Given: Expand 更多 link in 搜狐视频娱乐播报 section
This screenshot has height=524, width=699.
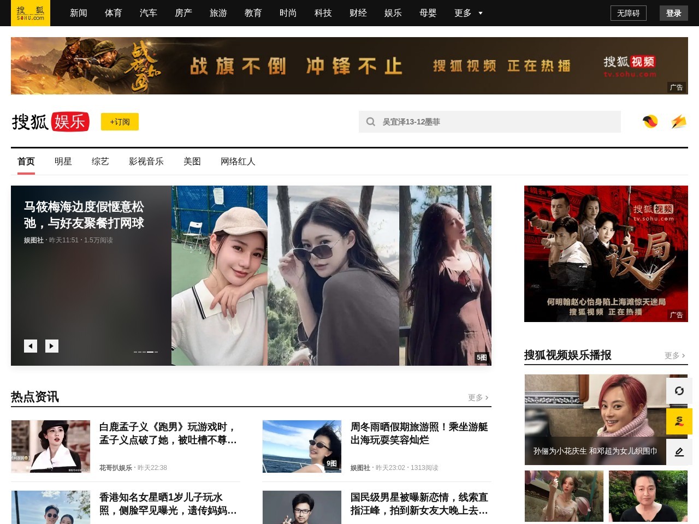Looking at the screenshot, I should [x=675, y=355].
